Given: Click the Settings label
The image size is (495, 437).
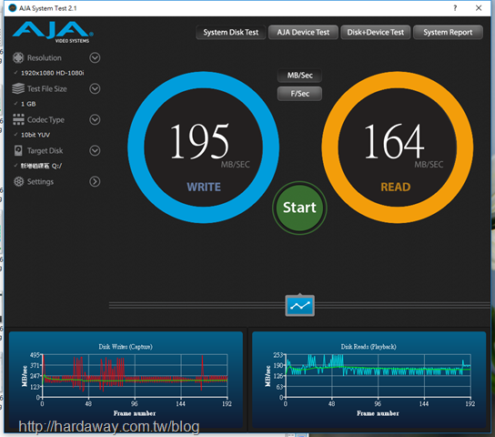Looking at the screenshot, I should (40, 181).
